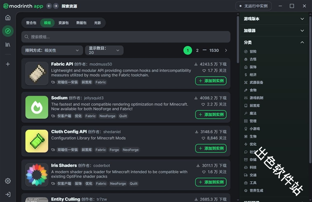Switch to the 资源包 tab
Screen dimensions: 312x202
click(63, 23)
